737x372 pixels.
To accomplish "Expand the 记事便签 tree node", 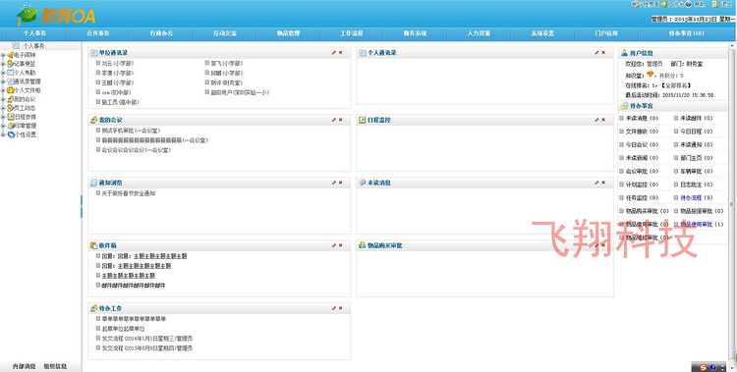I will pos(3,64).
